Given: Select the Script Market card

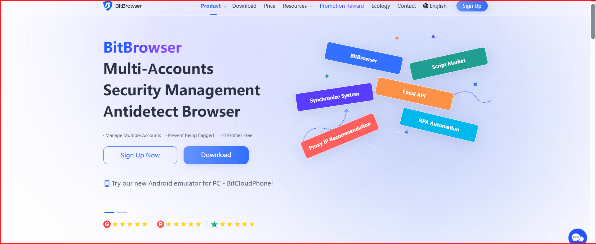Looking at the screenshot, I should click(448, 64).
